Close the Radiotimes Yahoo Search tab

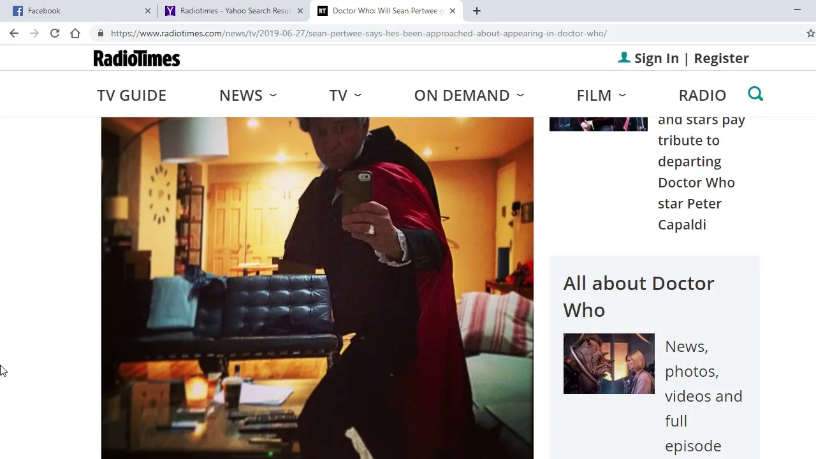tap(300, 11)
